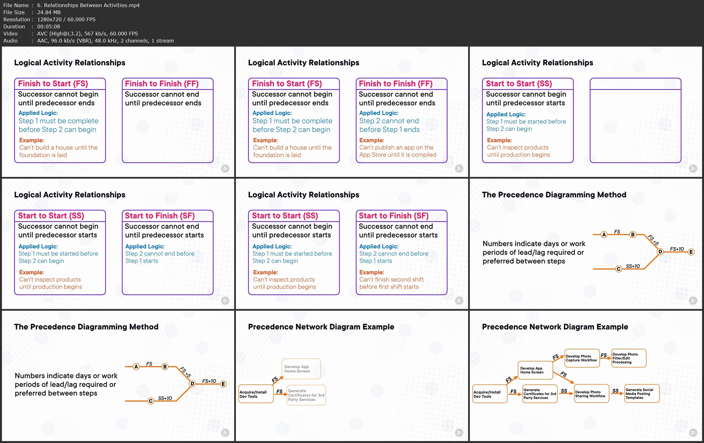Click the watermark icon in the frame with faded network boxes

[x=459, y=433]
